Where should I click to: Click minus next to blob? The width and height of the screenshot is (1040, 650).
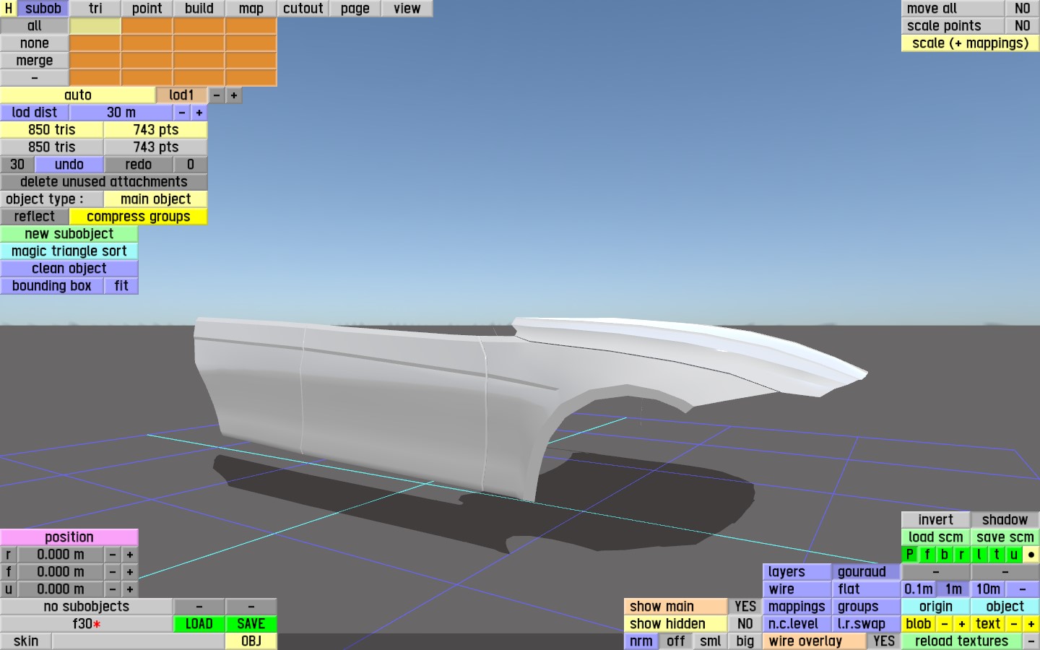(x=944, y=624)
